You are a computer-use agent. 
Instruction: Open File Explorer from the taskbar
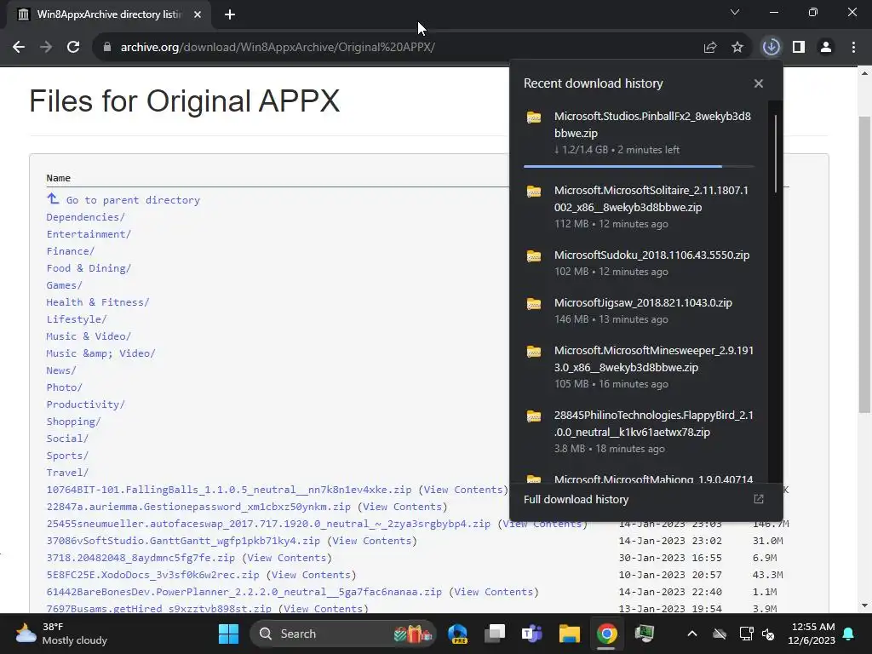tap(570, 634)
